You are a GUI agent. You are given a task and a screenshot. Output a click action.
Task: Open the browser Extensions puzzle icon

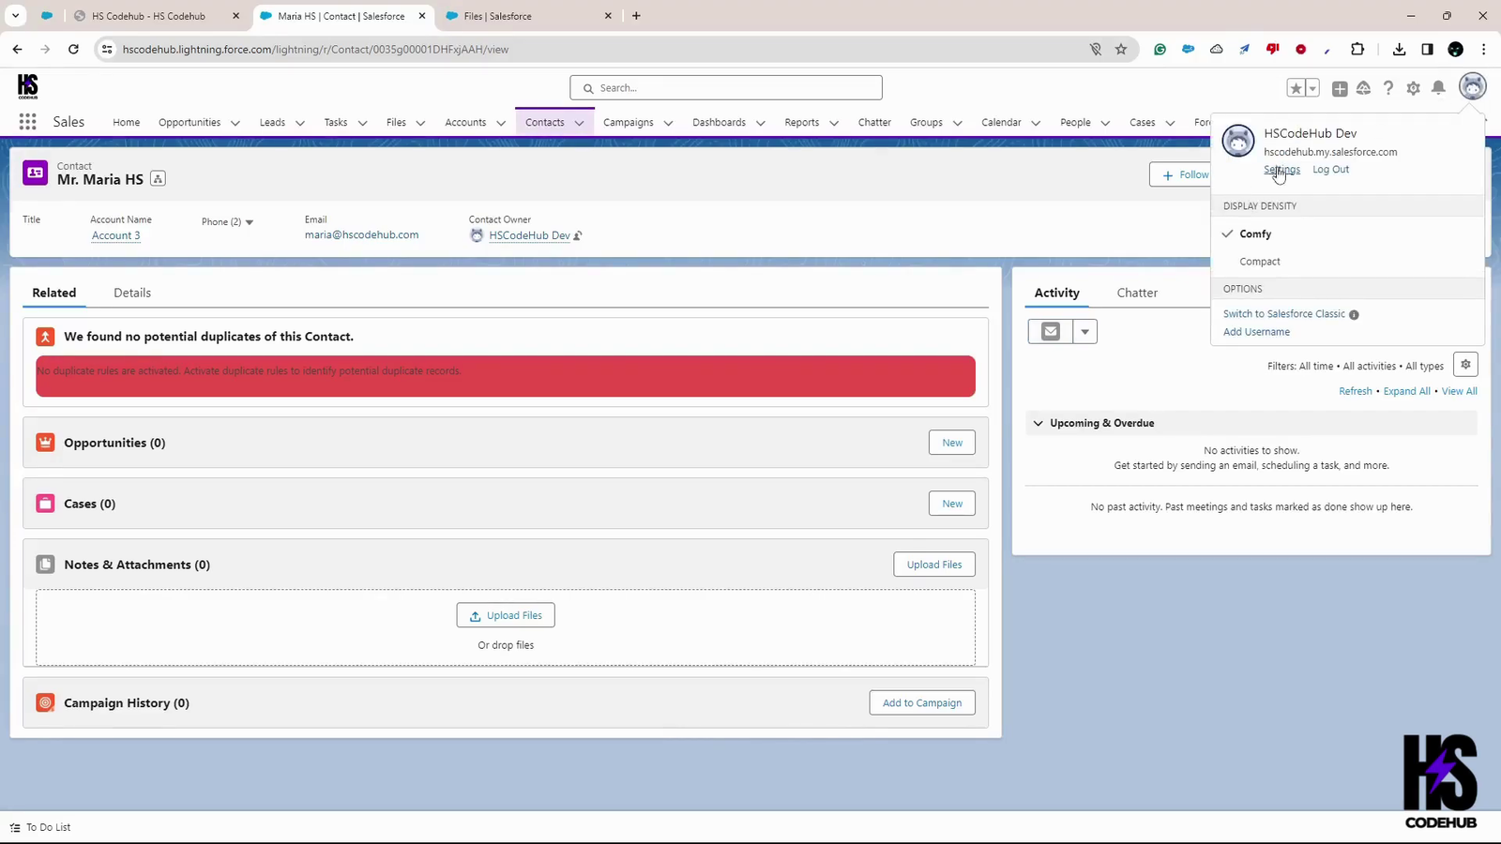point(1357,49)
